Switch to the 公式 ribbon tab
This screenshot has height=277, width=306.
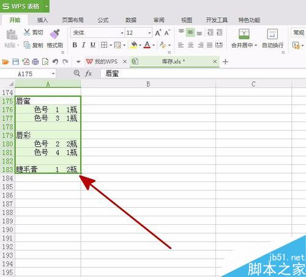pos(103,20)
